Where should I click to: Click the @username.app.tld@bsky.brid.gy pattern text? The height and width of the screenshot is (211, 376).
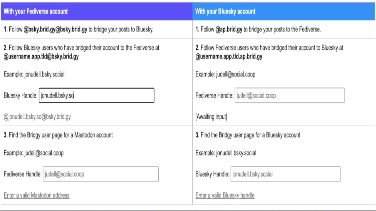tap(41, 56)
